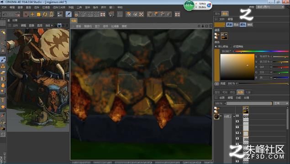Click the rainbow hue slider
The height and width of the screenshot is (164, 290).
262,51
